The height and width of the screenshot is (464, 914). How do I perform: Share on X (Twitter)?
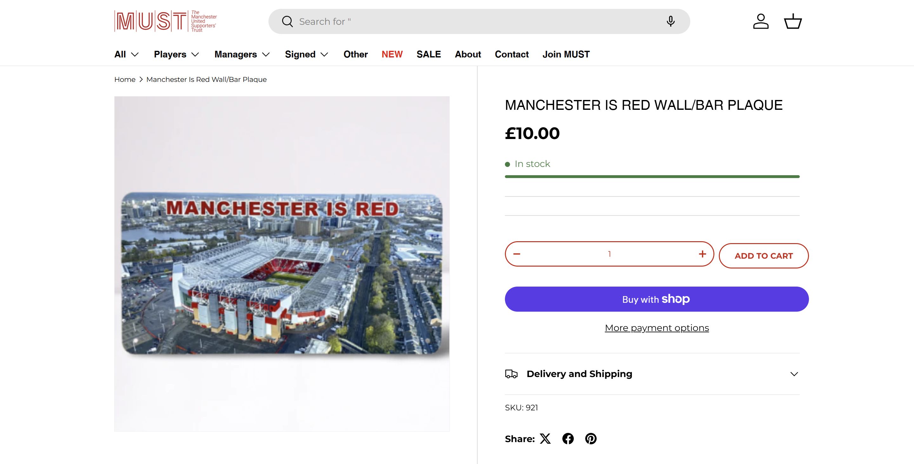(x=545, y=439)
